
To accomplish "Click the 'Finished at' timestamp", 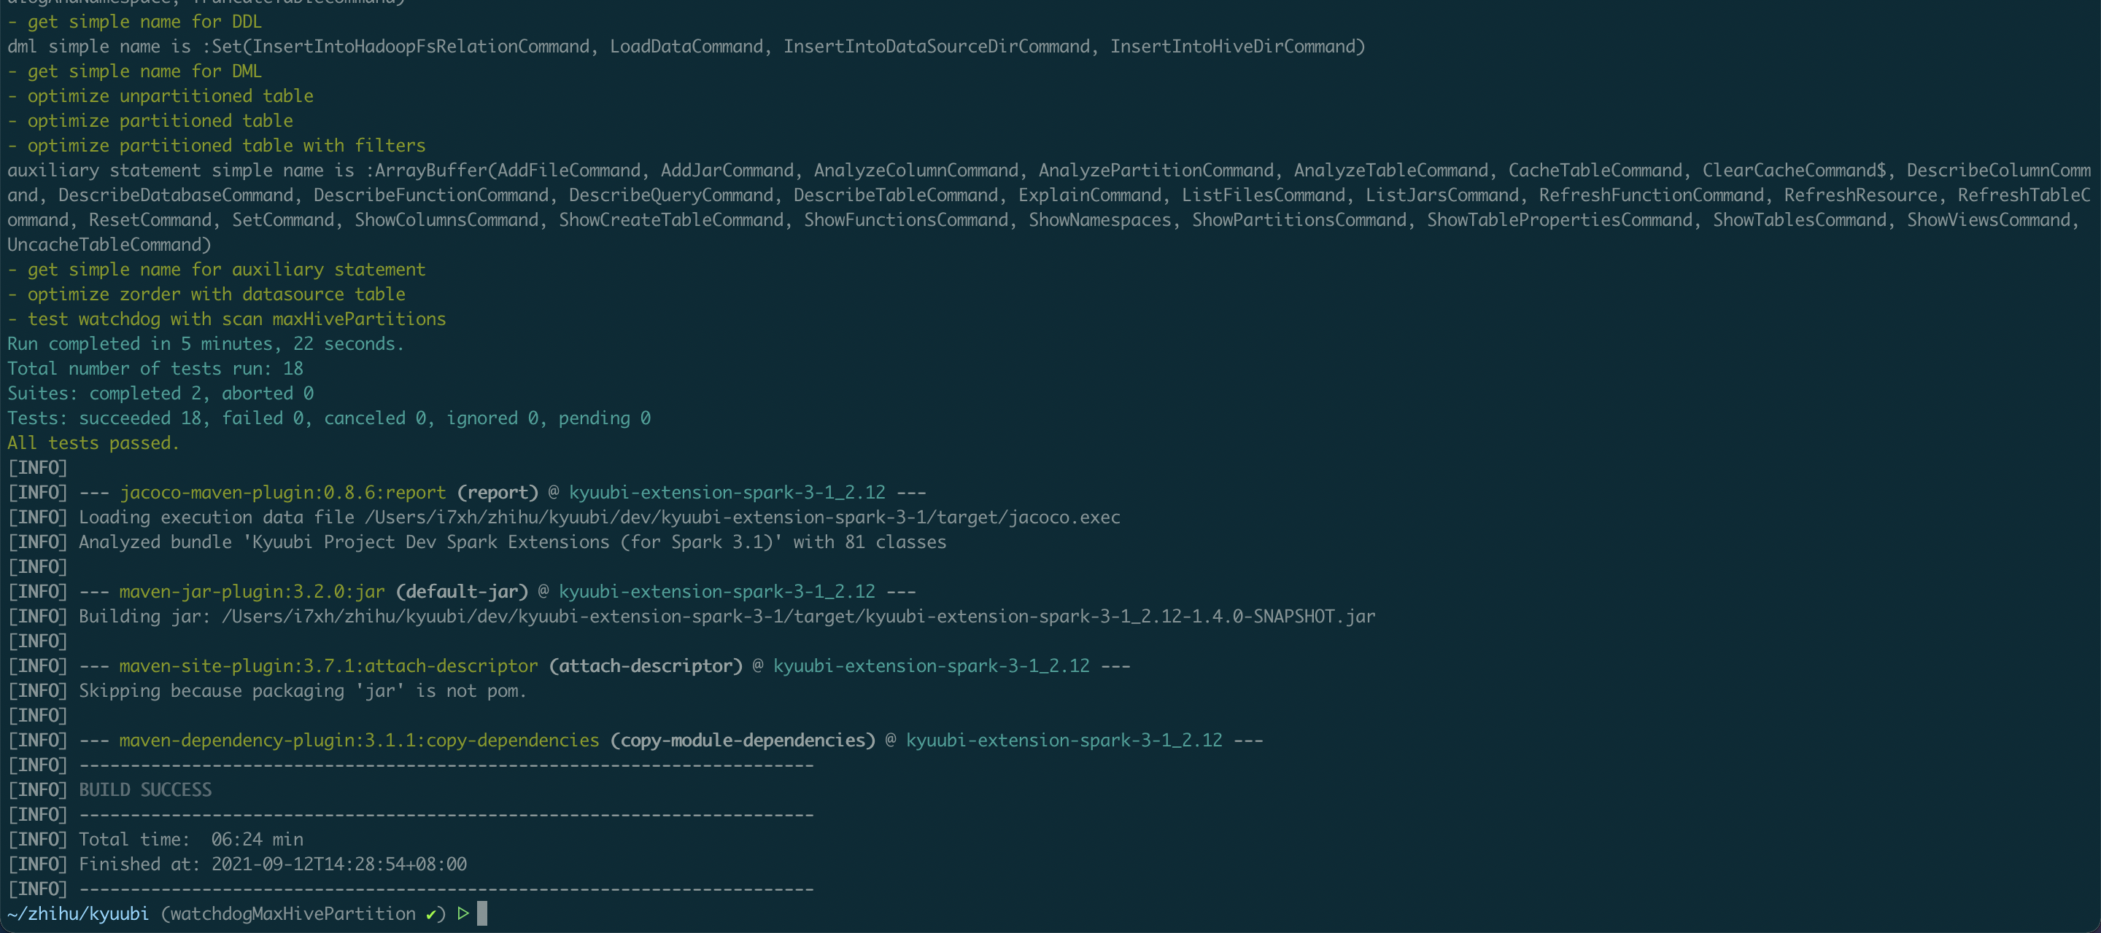I will click(338, 864).
